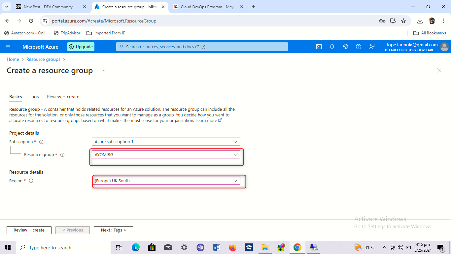Open the Chrome profile avatar
The height and width of the screenshot is (254, 451).
432,21
